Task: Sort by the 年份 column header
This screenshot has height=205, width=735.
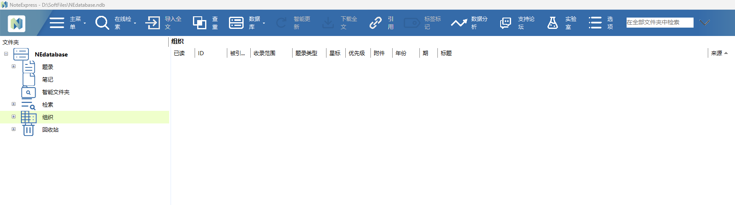Action: 406,53
